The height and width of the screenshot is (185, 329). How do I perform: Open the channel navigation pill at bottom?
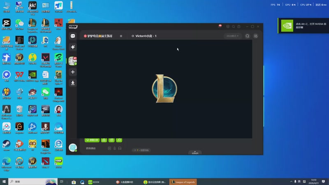[x=141, y=150]
